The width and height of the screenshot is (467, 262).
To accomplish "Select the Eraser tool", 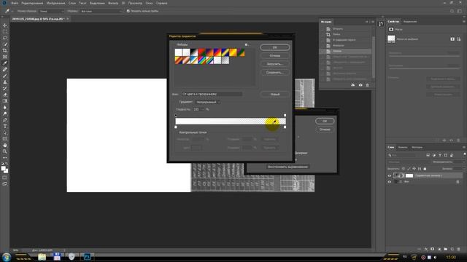I will (x=5, y=95).
